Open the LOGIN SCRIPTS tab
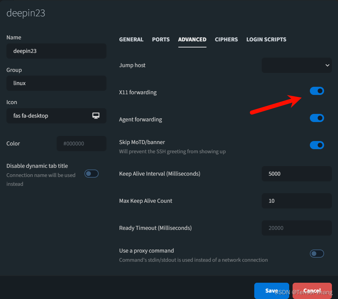The image size is (338, 299). pyautogui.click(x=266, y=39)
